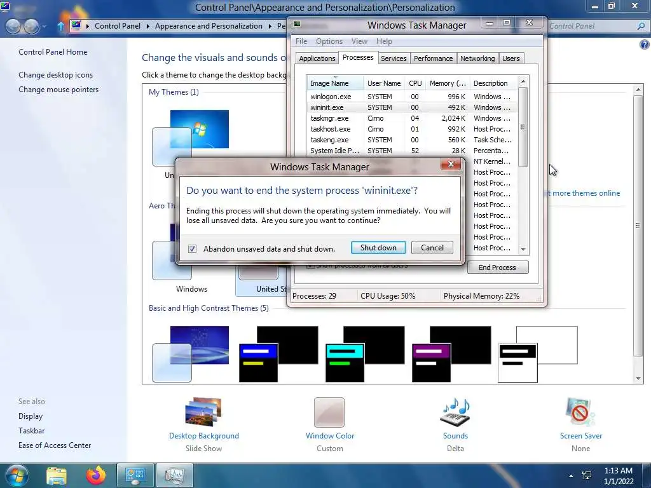Show hidden icons in system tray
Screen dimensions: 651x488
tap(571, 475)
